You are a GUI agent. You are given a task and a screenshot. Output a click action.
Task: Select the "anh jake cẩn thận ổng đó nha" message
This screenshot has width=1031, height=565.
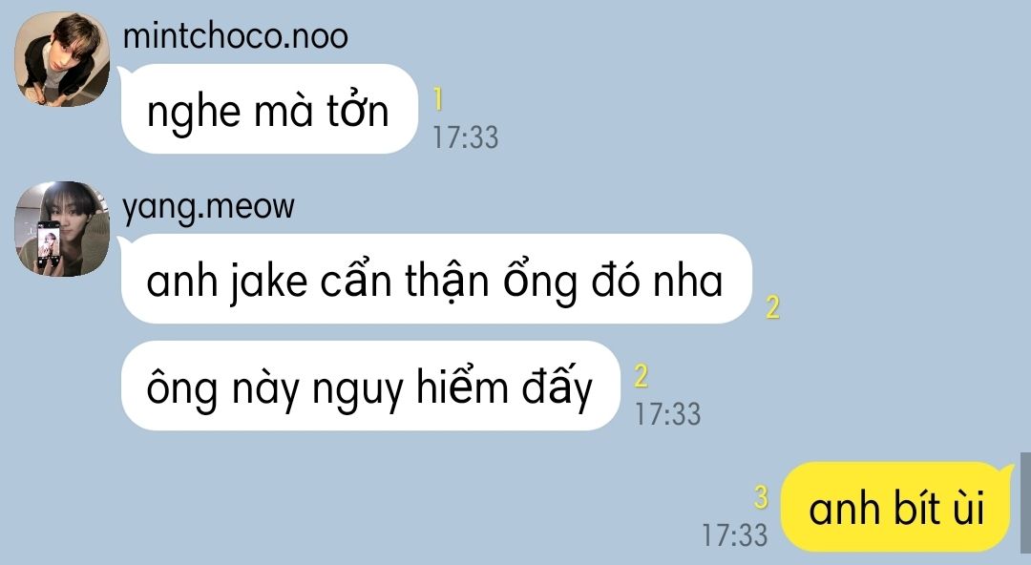(x=436, y=279)
